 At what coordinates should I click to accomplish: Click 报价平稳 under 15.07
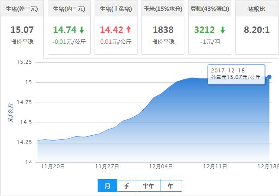(22, 42)
